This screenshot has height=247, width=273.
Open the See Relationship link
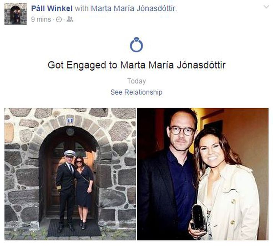[136, 92]
